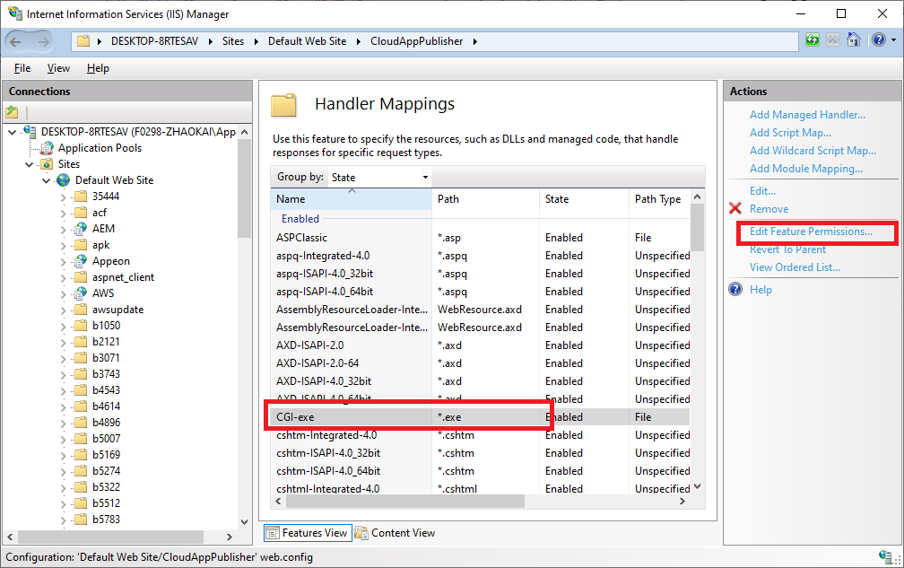Viewport: 904px width, 568px height.
Task: Expand the aspnet_client folder node
Action: 64,277
